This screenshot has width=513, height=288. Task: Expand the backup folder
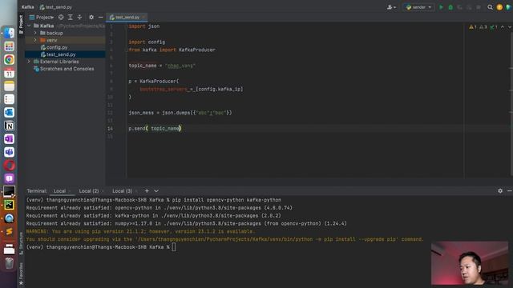(35, 33)
